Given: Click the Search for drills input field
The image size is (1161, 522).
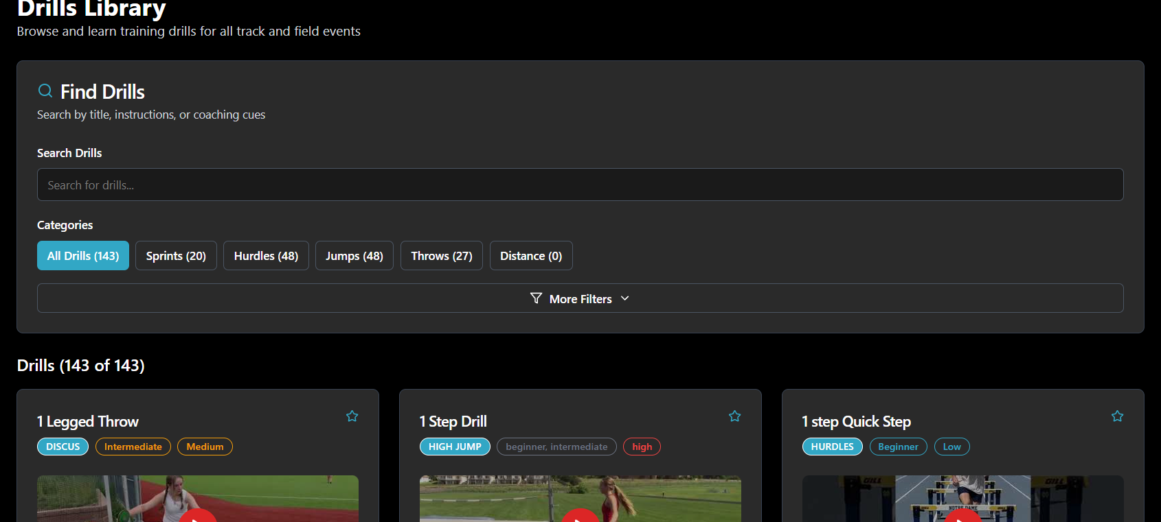Looking at the screenshot, I should [x=580, y=185].
